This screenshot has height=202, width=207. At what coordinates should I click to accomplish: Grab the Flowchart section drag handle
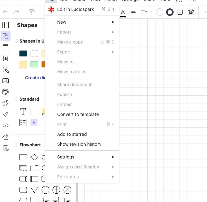click(x=16, y=145)
